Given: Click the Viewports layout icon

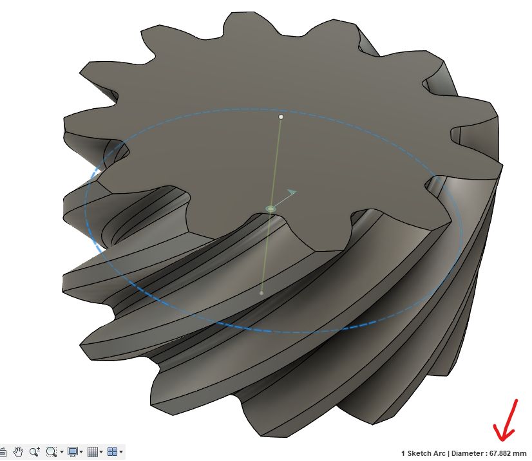Looking at the screenshot, I should [x=111, y=451].
